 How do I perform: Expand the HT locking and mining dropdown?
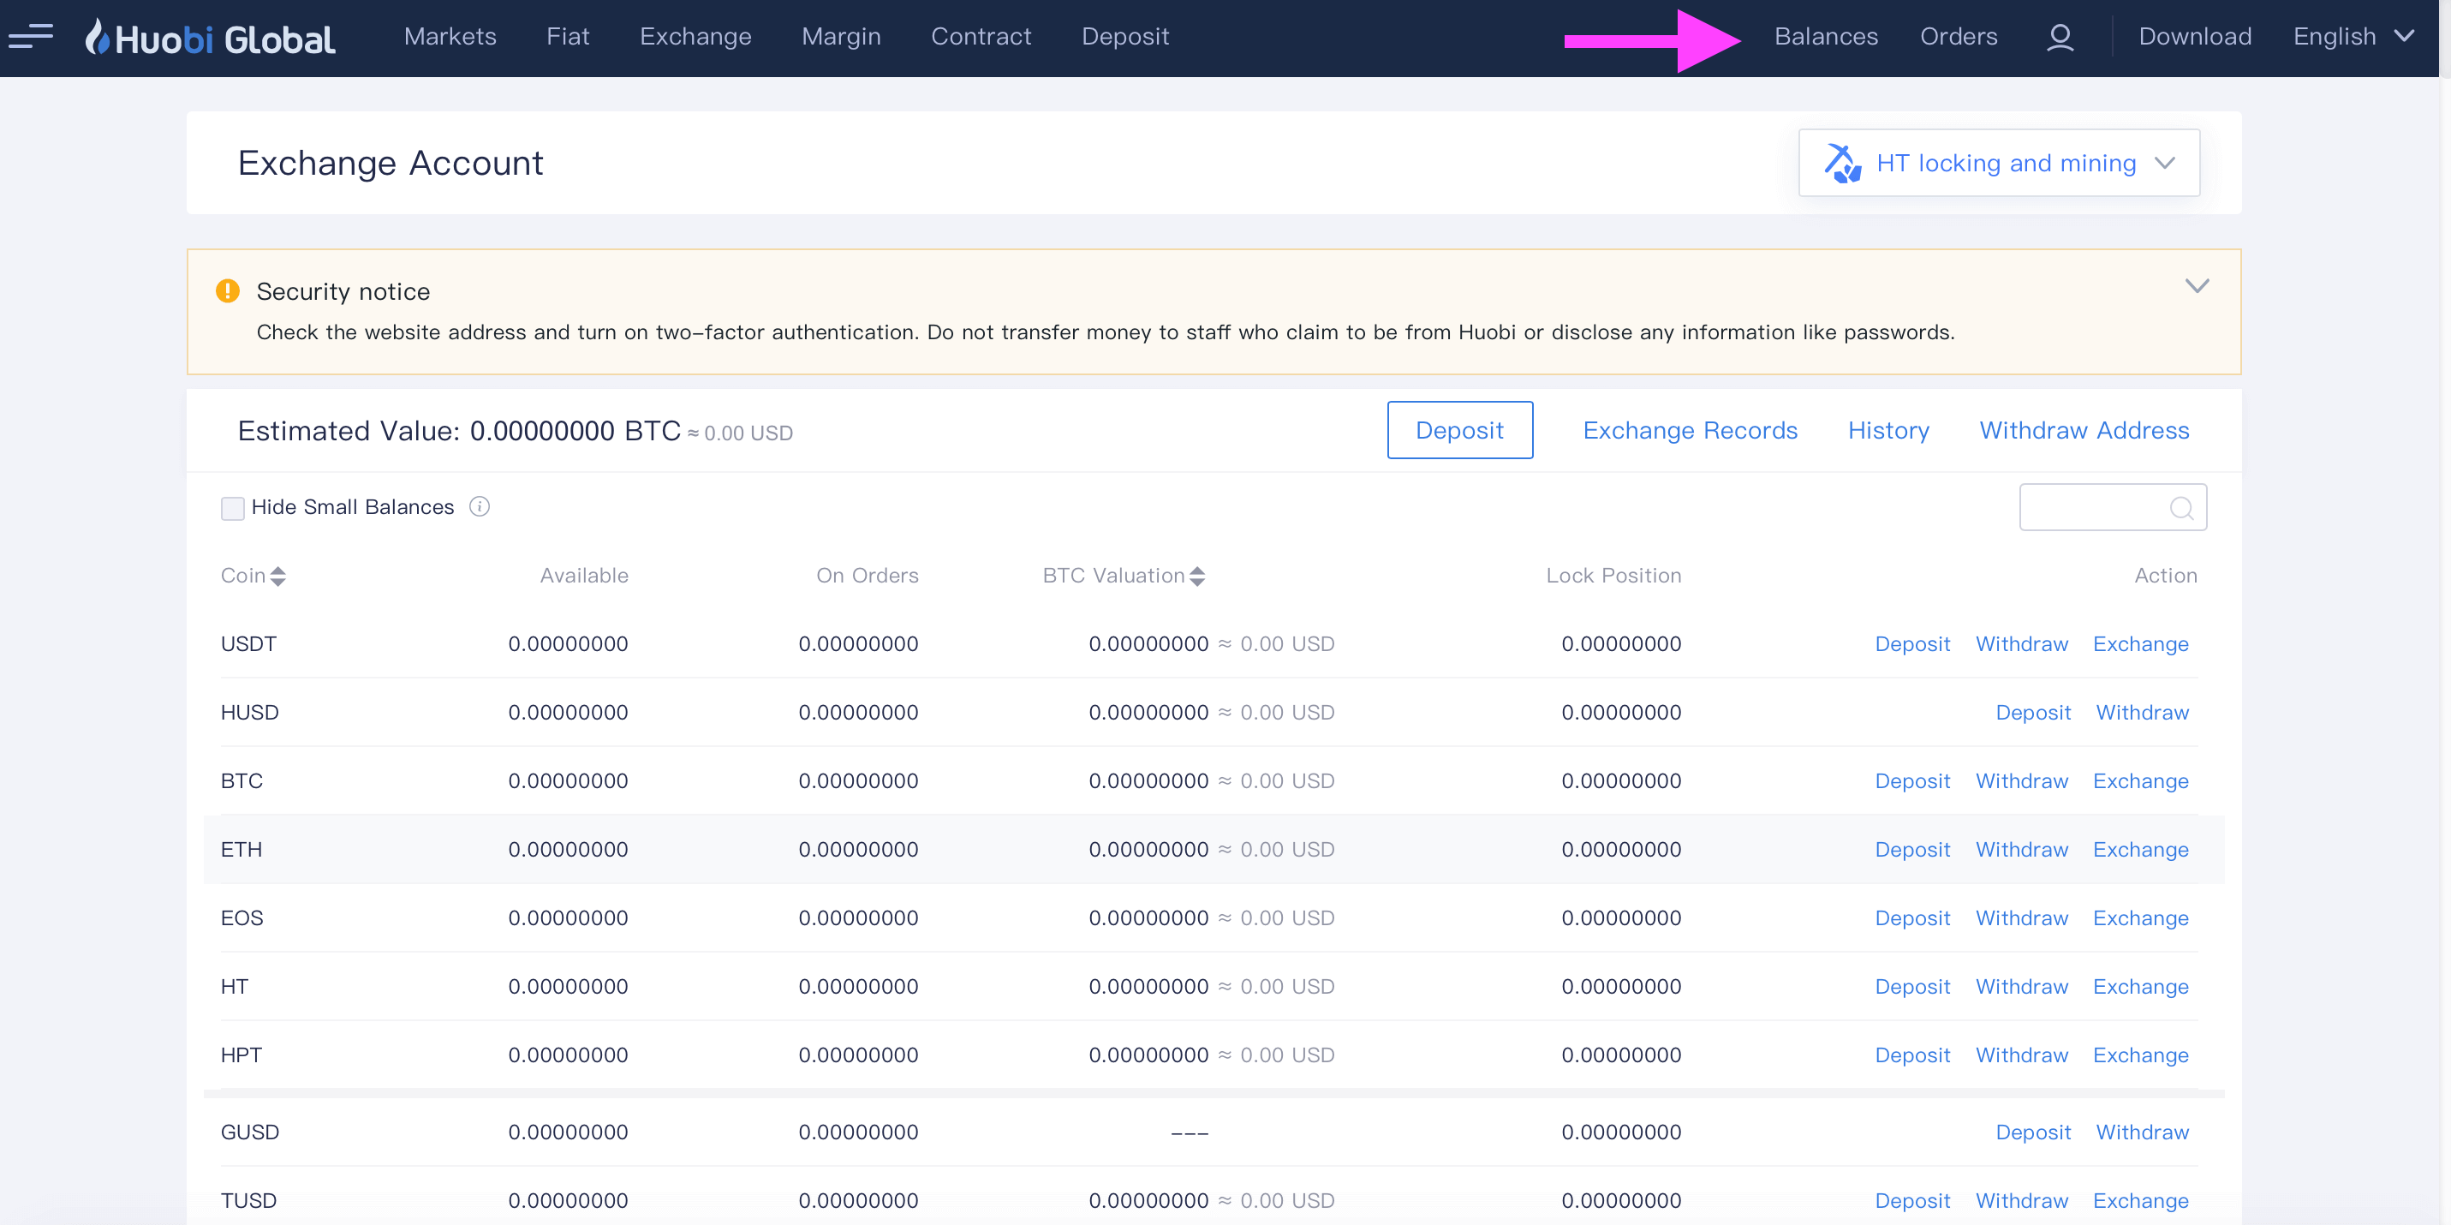click(x=1999, y=163)
